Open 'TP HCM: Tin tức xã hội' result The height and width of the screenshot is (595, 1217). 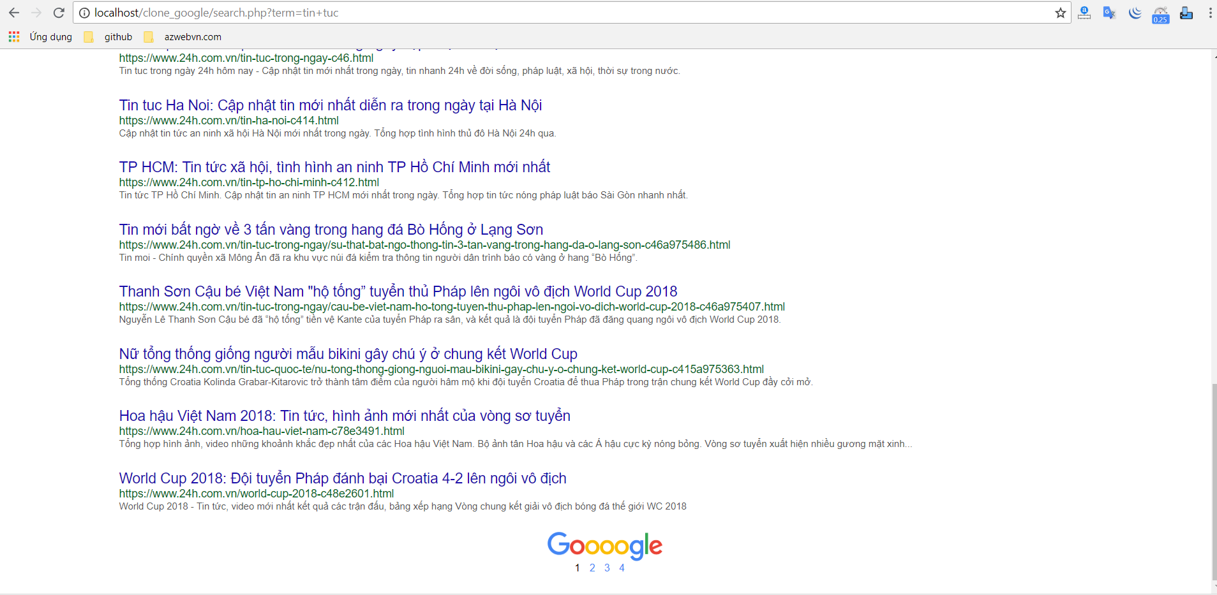334,167
